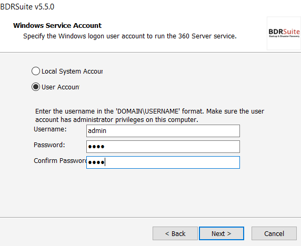Viewport: 301px width, 246px height.
Task: Click the 'DOMAIN\USERNAME' format instruction text
Action: point(150,111)
